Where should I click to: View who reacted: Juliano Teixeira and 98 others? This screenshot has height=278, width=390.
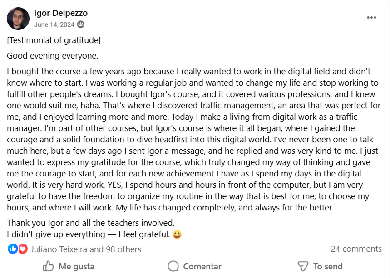click(86, 249)
